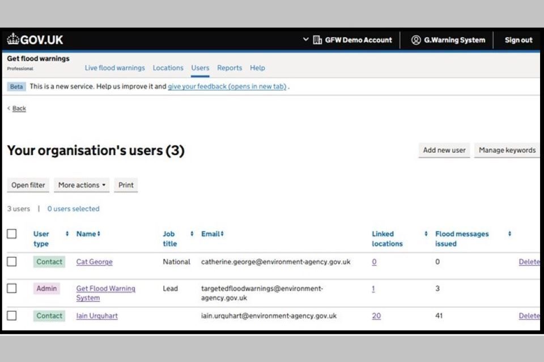This screenshot has height=362, width=544.
Task: Sort by Linked locations column arrows
Action: 426,234
